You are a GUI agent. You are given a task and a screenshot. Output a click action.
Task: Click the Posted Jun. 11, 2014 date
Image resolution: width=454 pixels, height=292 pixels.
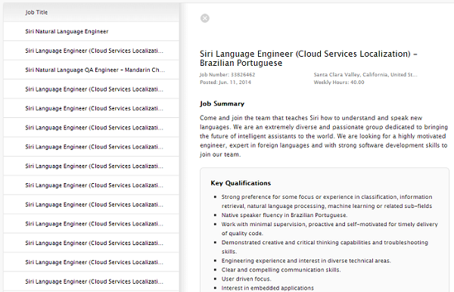225,82
